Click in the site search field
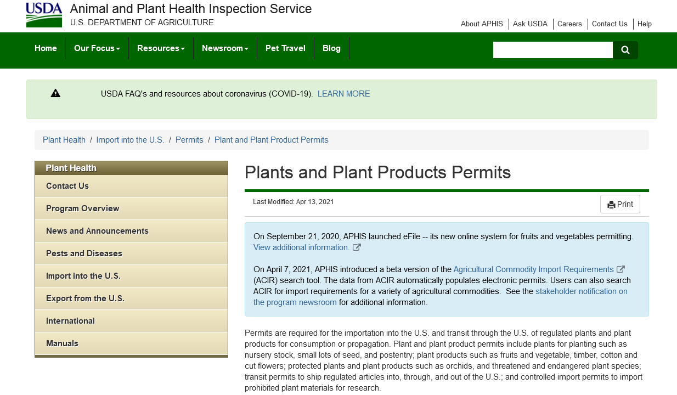The image size is (677, 395). point(552,50)
